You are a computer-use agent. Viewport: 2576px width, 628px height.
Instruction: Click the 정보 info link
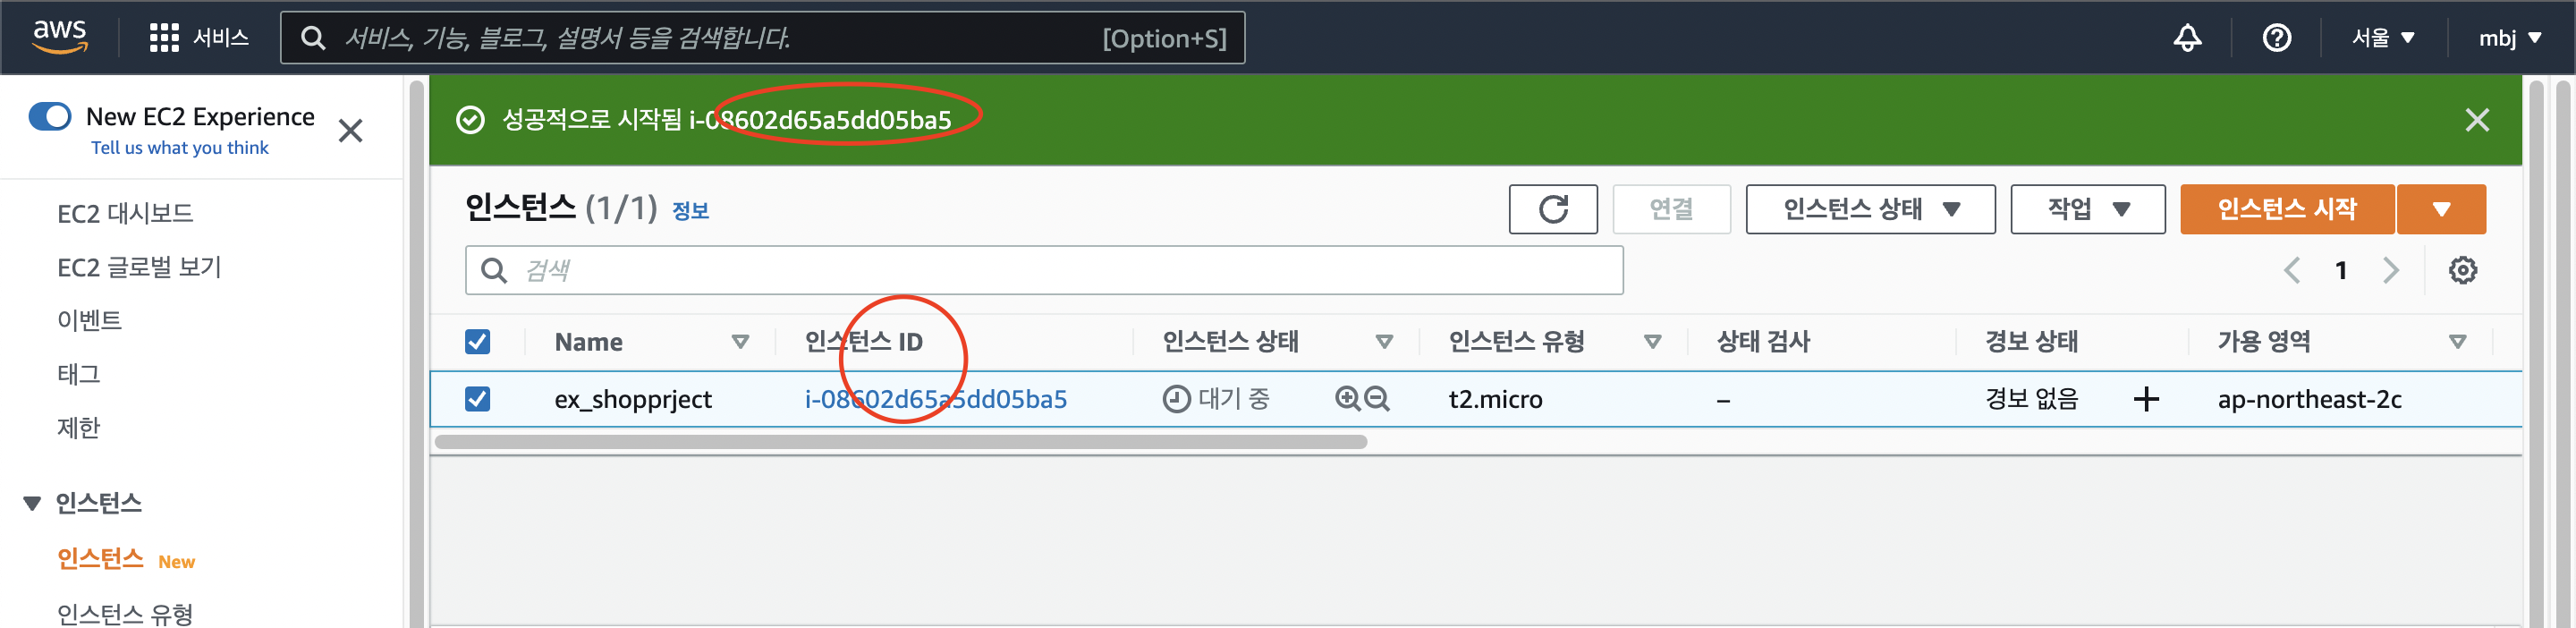click(690, 211)
